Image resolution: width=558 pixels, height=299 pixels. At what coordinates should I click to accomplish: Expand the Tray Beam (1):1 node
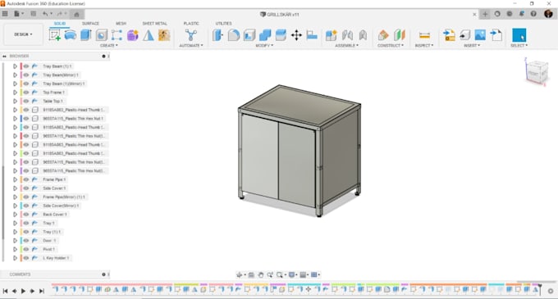15,66
